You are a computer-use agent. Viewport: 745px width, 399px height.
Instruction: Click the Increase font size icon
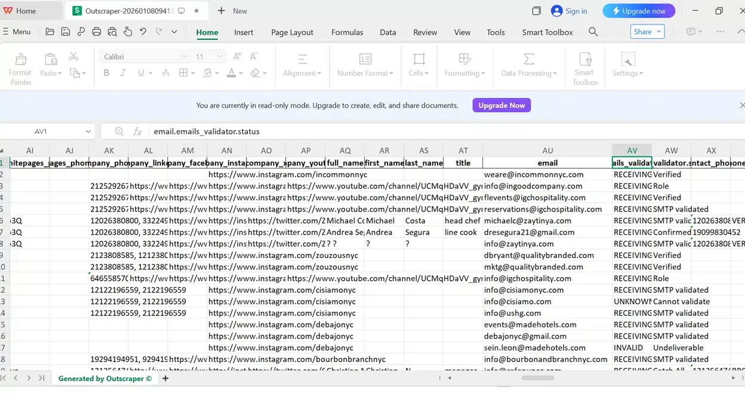coord(237,57)
